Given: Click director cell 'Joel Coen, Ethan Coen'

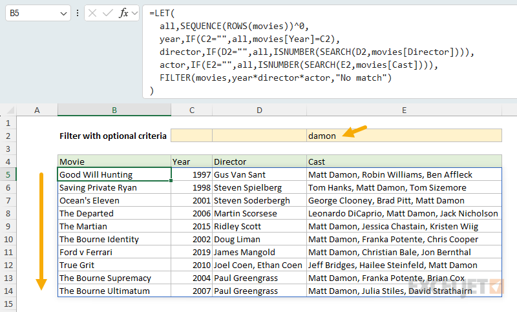Looking at the screenshot, I should (259, 265).
